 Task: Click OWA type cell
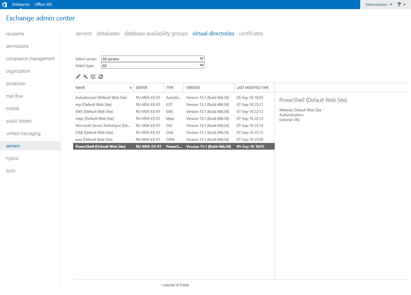pyautogui.click(x=170, y=140)
